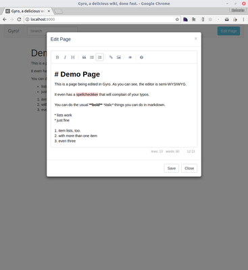This screenshot has width=248, height=270.
Task: Click the first extension icon after star
Action: pos(185,20)
